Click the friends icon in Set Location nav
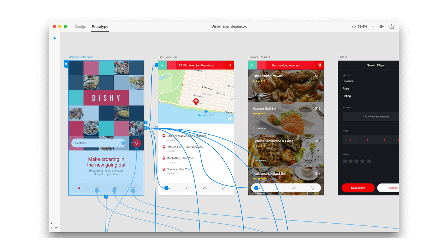Viewport: 448px width, 252px height. point(204,188)
